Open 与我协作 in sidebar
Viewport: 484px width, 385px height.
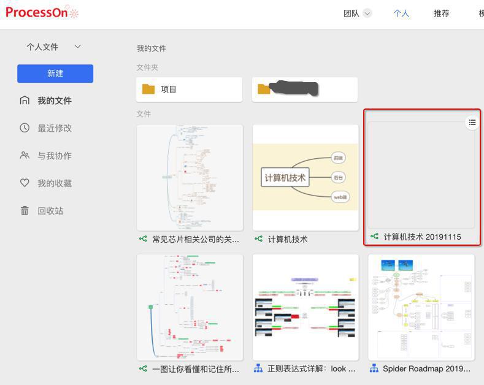[x=55, y=156]
